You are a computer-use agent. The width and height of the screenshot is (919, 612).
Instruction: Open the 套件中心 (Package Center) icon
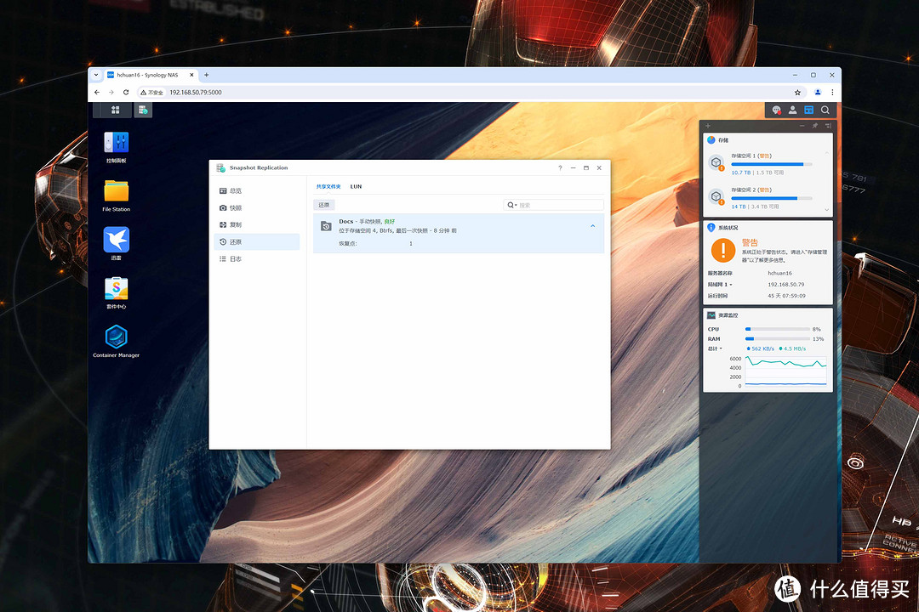pos(116,288)
